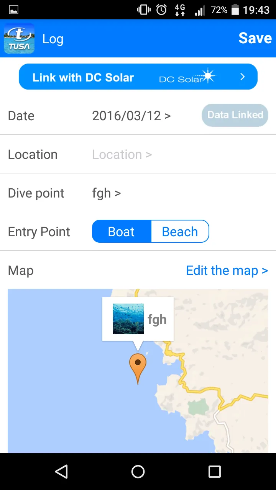276x490 pixels.
Task: Select Beach as entry point
Action: pos(180,232)
